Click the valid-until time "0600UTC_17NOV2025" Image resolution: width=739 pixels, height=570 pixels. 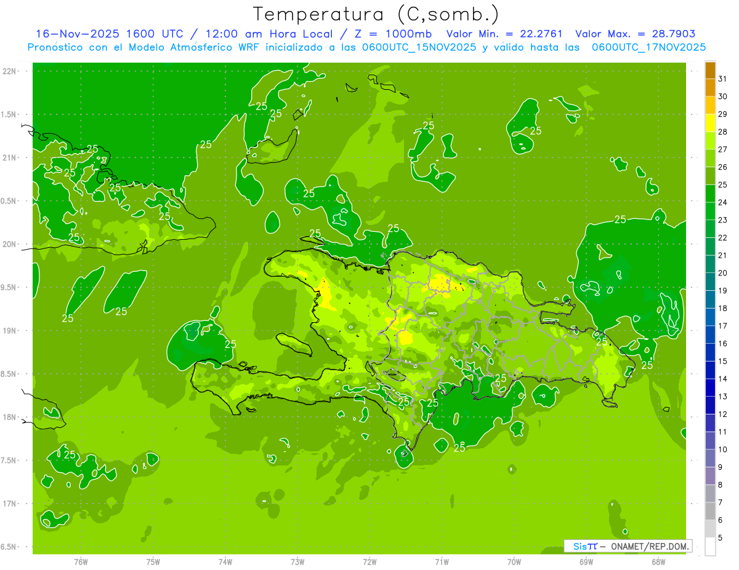pos(648,47)
